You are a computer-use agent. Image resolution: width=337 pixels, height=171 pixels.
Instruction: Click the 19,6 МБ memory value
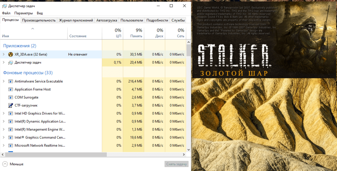coord(136,137)
